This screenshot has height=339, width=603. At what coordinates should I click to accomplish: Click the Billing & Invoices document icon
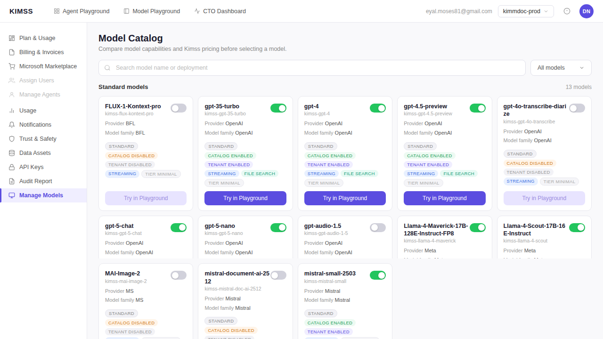[12, 52]
